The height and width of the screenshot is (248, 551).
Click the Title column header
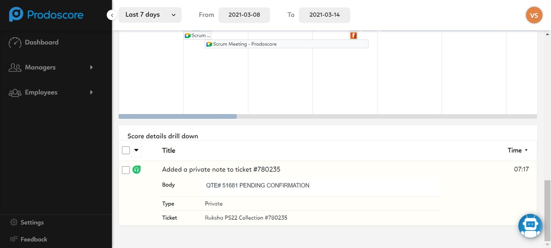click(169, 150)
